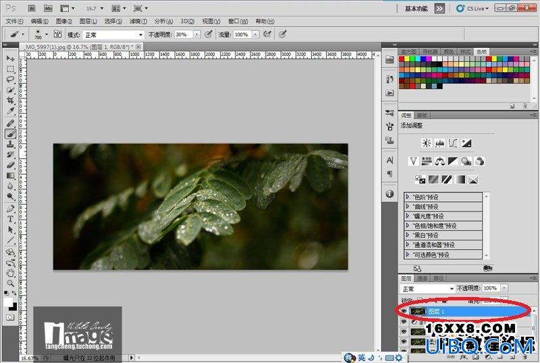Image resolution: width=540 pixels, height=363 pixels.
Task: Select the Zoom tool in toolbox
Action: tap(10, 284)
